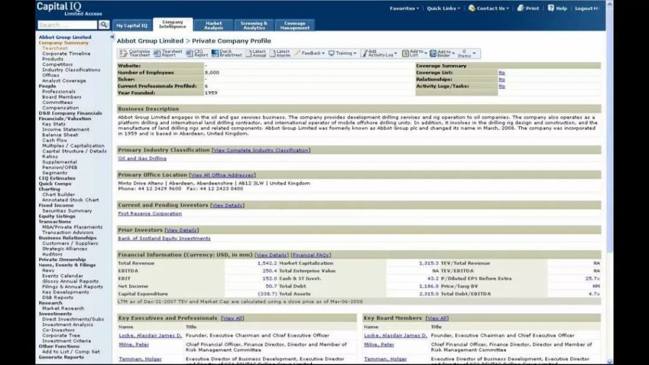This screenshot has width=649, height=365.
Task: Open the CIQ Report toolbar item
Action: pyautogui.click(x=197, y=53)
